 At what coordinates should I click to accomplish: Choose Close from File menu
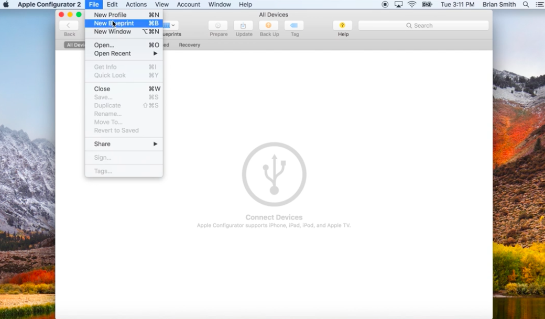(124, 89)
